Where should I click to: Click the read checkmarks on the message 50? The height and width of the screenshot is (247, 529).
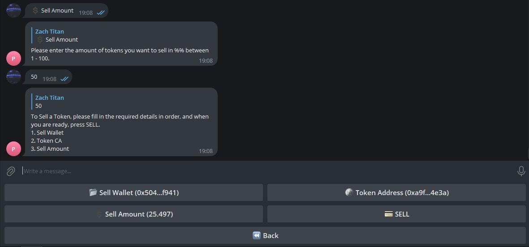tap(65, 79)
